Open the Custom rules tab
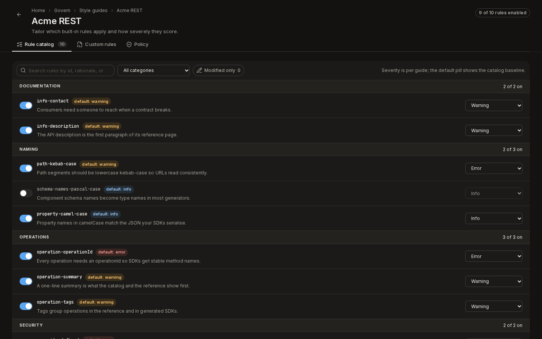 pos(96,44)
